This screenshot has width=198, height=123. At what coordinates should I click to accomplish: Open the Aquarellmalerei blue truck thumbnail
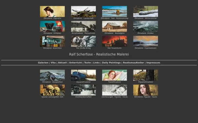[x=83, y=75]
